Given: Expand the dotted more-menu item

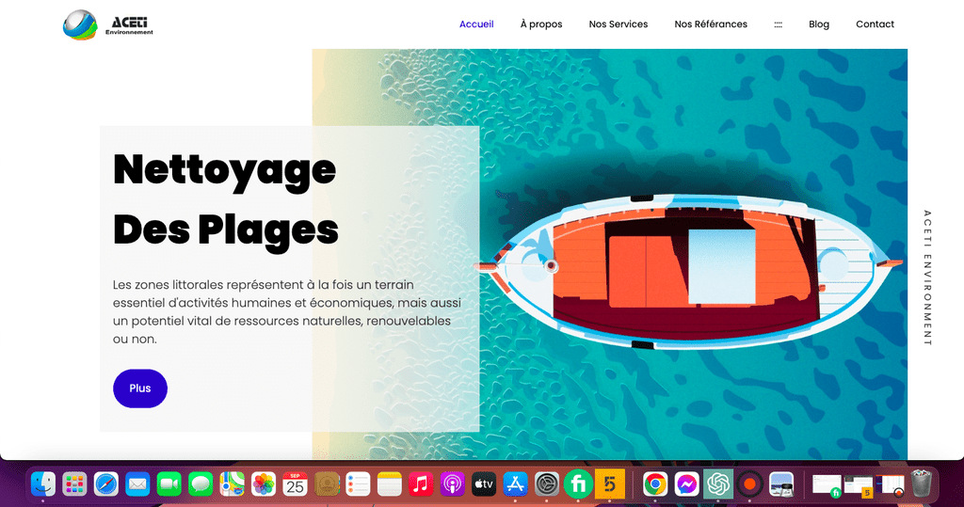Looking at the screenshot, I should [x=778, y=24].
